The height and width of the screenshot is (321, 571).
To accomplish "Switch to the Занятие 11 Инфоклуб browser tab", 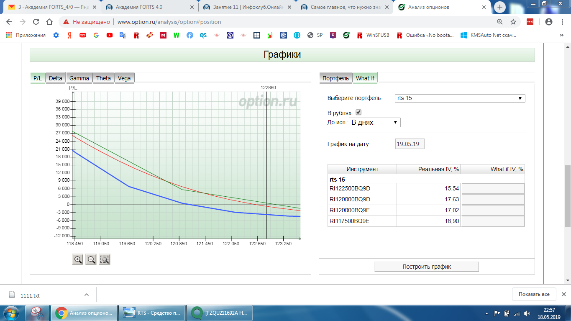I will 247,7.
